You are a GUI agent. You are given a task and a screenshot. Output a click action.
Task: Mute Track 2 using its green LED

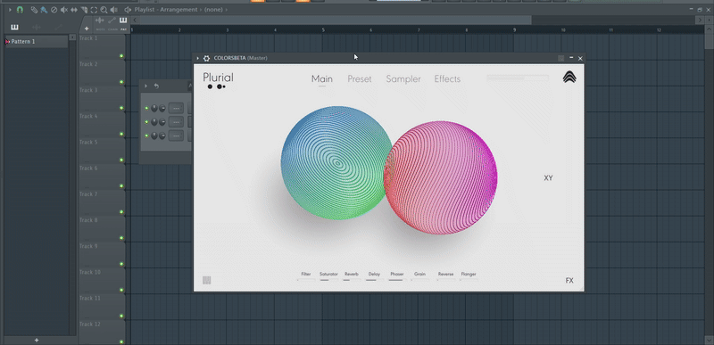pyautogui.click(x=121, y=82)
